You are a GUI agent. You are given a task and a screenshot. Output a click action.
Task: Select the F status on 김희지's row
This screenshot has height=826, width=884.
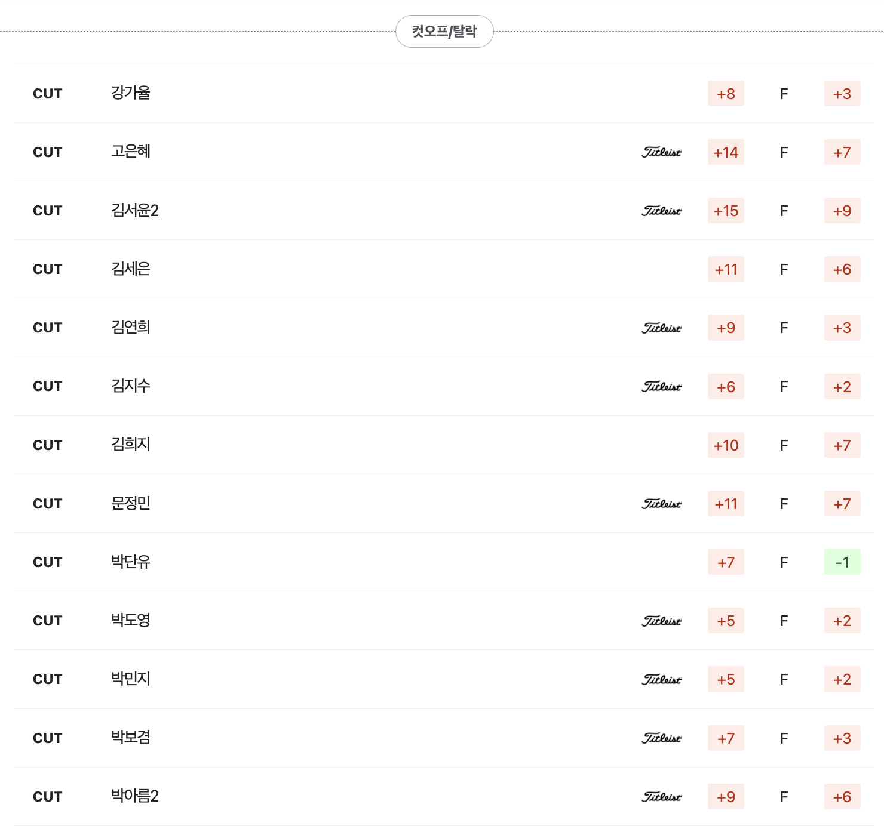click(x=783, y=445)
